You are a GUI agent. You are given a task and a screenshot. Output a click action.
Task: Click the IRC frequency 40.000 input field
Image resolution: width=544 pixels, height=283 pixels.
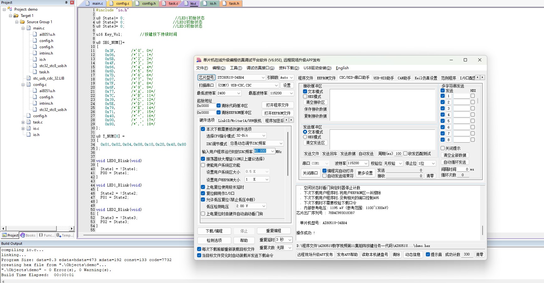click(264, 151)
